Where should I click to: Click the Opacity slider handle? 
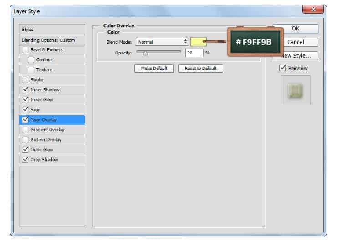click(145, 53)
